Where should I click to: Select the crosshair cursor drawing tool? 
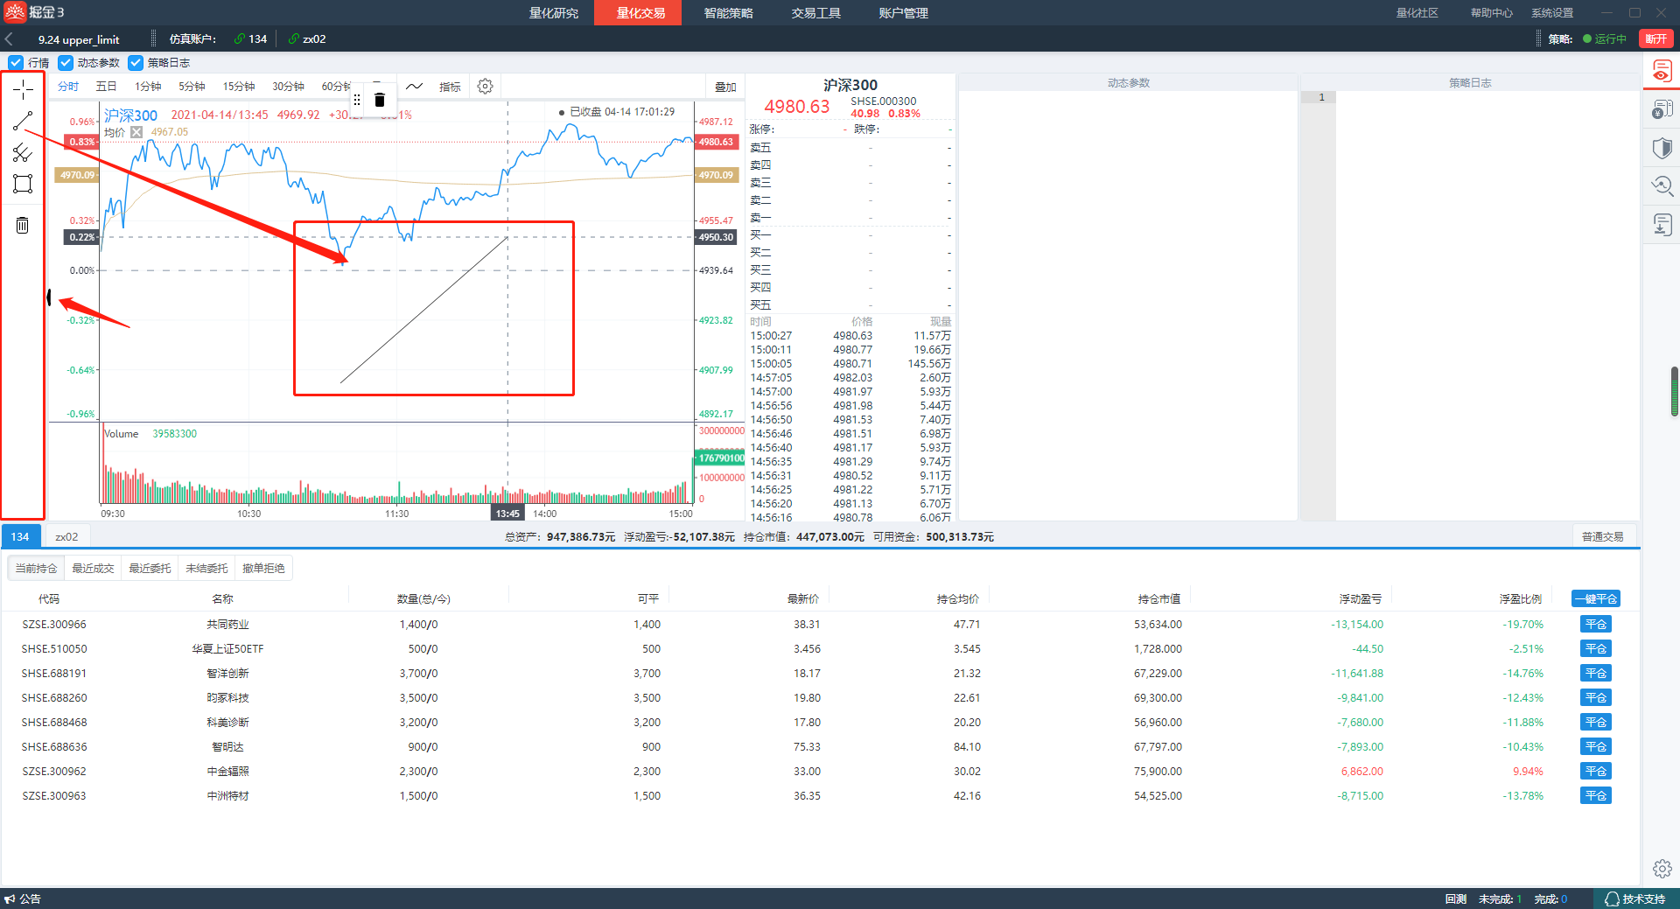point(23,89)
